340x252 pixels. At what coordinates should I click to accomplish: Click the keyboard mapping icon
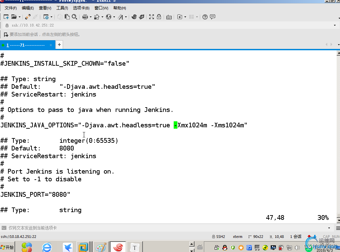tap(169, 17)
